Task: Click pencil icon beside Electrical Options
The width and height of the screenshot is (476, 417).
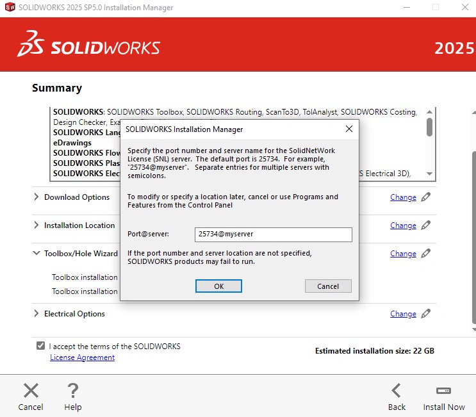Action: 425,313
